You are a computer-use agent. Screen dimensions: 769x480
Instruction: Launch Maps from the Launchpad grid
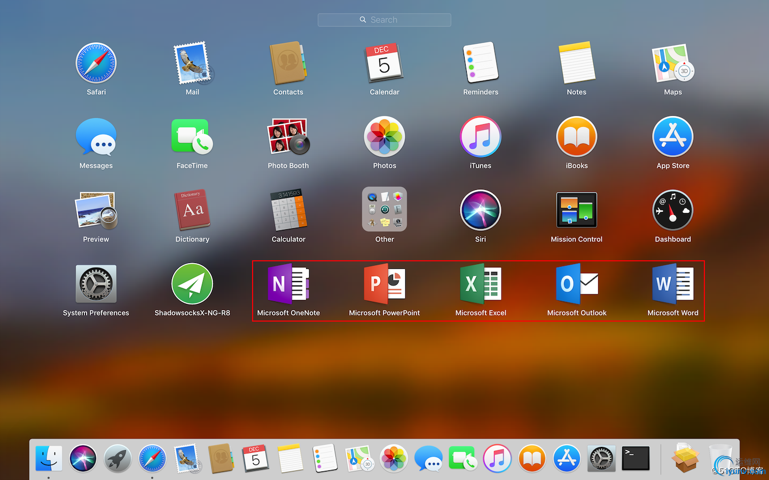point(673,63)
